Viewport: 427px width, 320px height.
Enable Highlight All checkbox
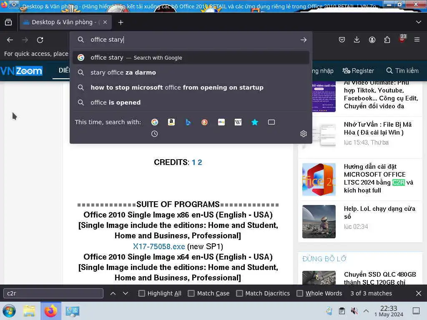[x=141, y=293]
